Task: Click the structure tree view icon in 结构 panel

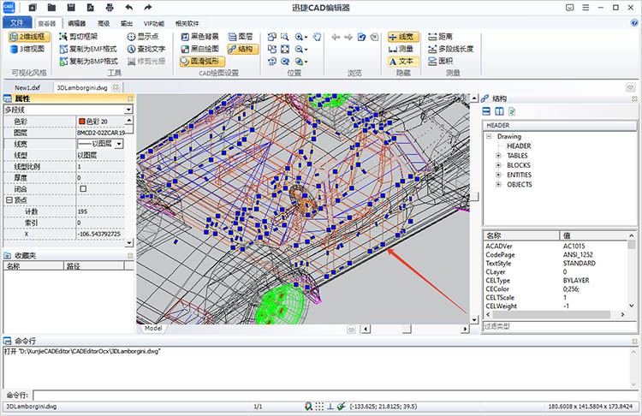Action: pos(486,111)
